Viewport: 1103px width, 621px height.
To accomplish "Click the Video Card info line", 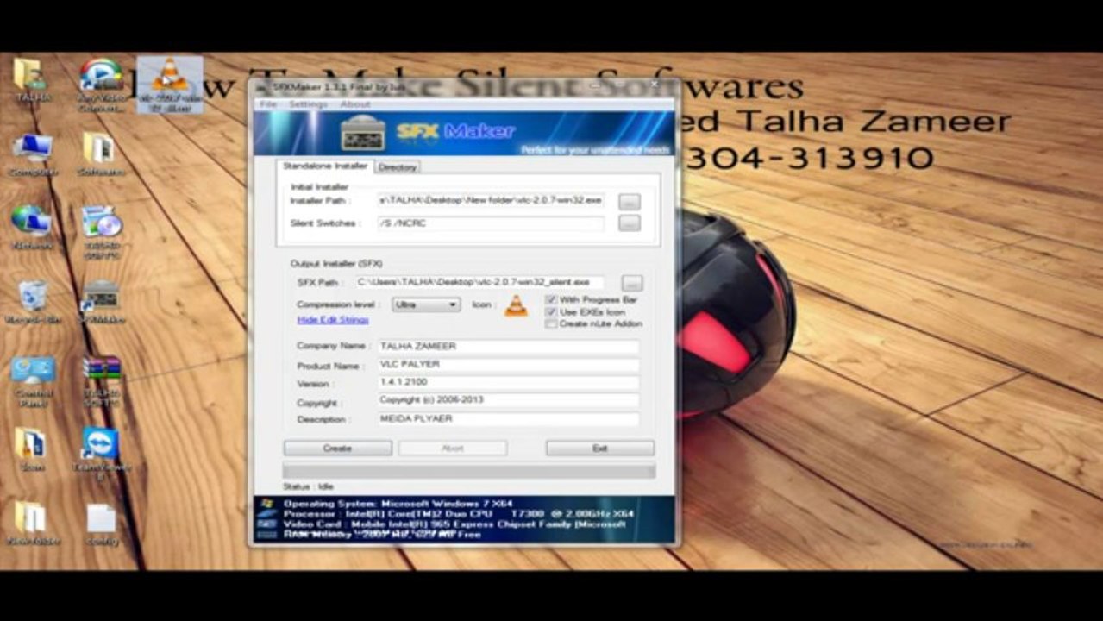I will click(454, 524).
